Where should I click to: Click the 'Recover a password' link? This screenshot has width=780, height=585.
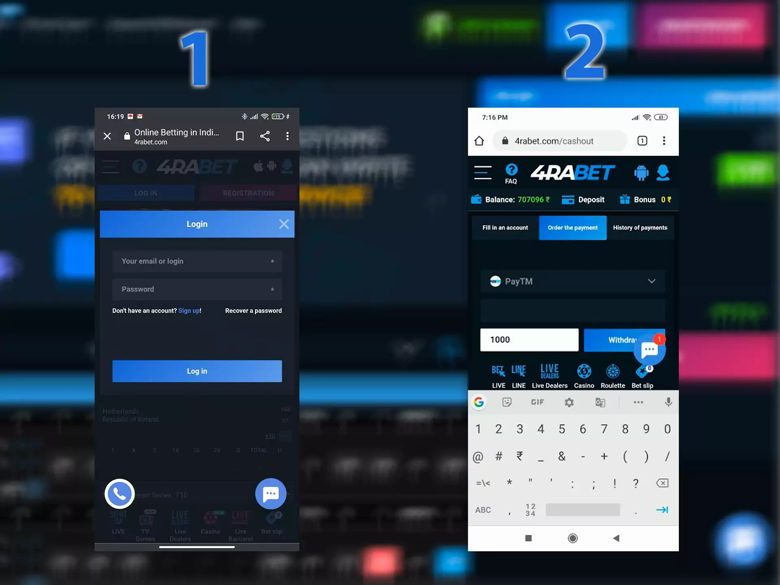(253, 310)
